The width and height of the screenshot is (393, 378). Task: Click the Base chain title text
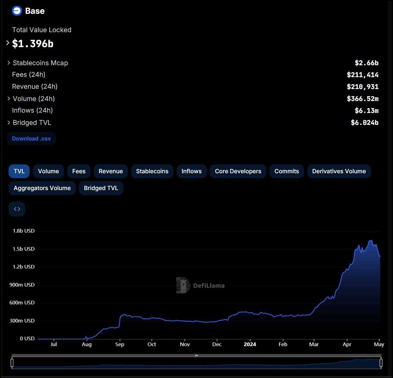tap(35, 11)
